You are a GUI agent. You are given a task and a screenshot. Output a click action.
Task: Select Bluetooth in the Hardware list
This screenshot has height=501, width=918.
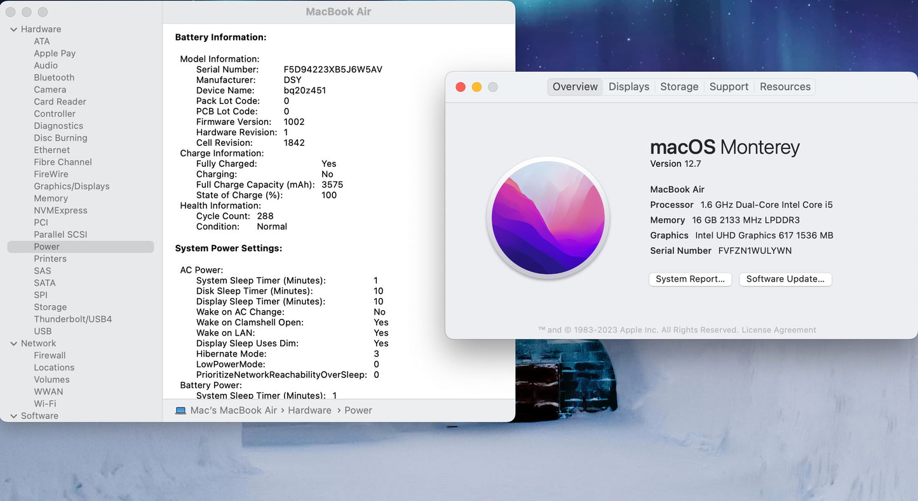[x=54, y=77]
